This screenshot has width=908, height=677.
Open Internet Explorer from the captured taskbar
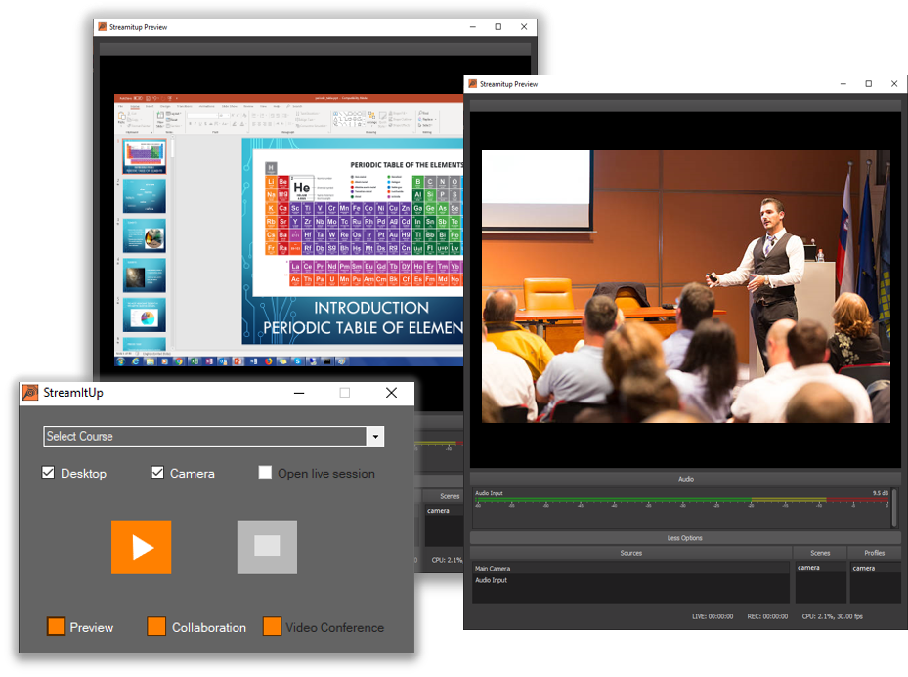tap(136, 361)
